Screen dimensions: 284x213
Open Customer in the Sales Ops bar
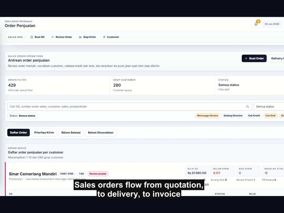tap(111, 37)
